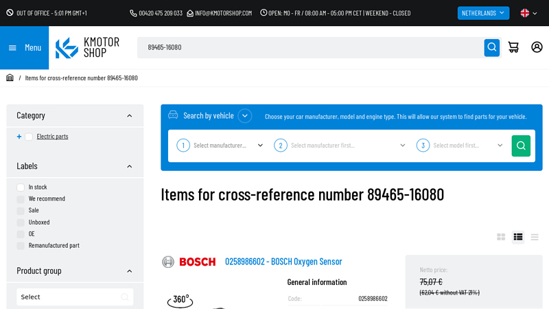
Task: Open the shopping cart icon
Action: [513, 47]
